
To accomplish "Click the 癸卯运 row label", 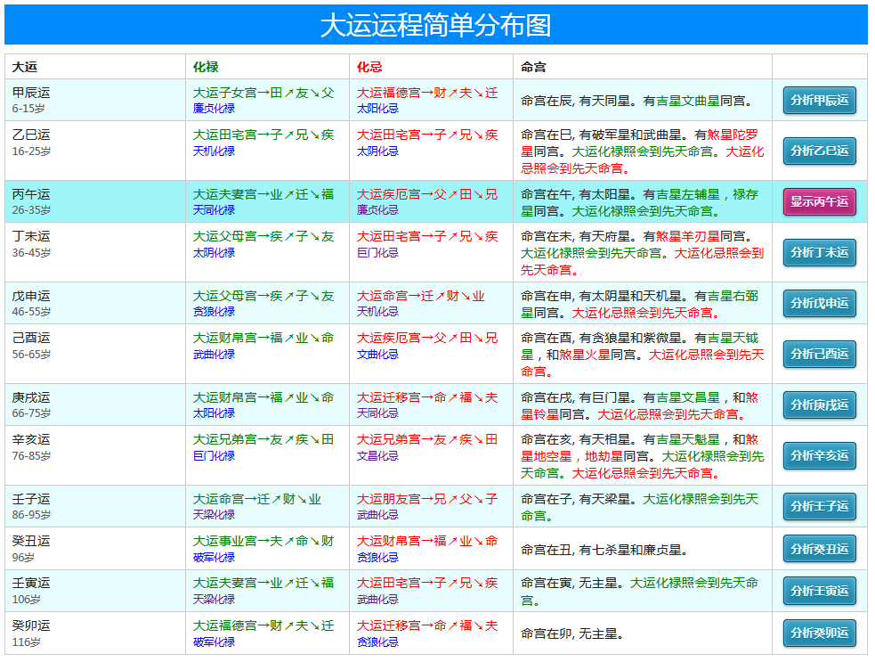I will 31,625.
